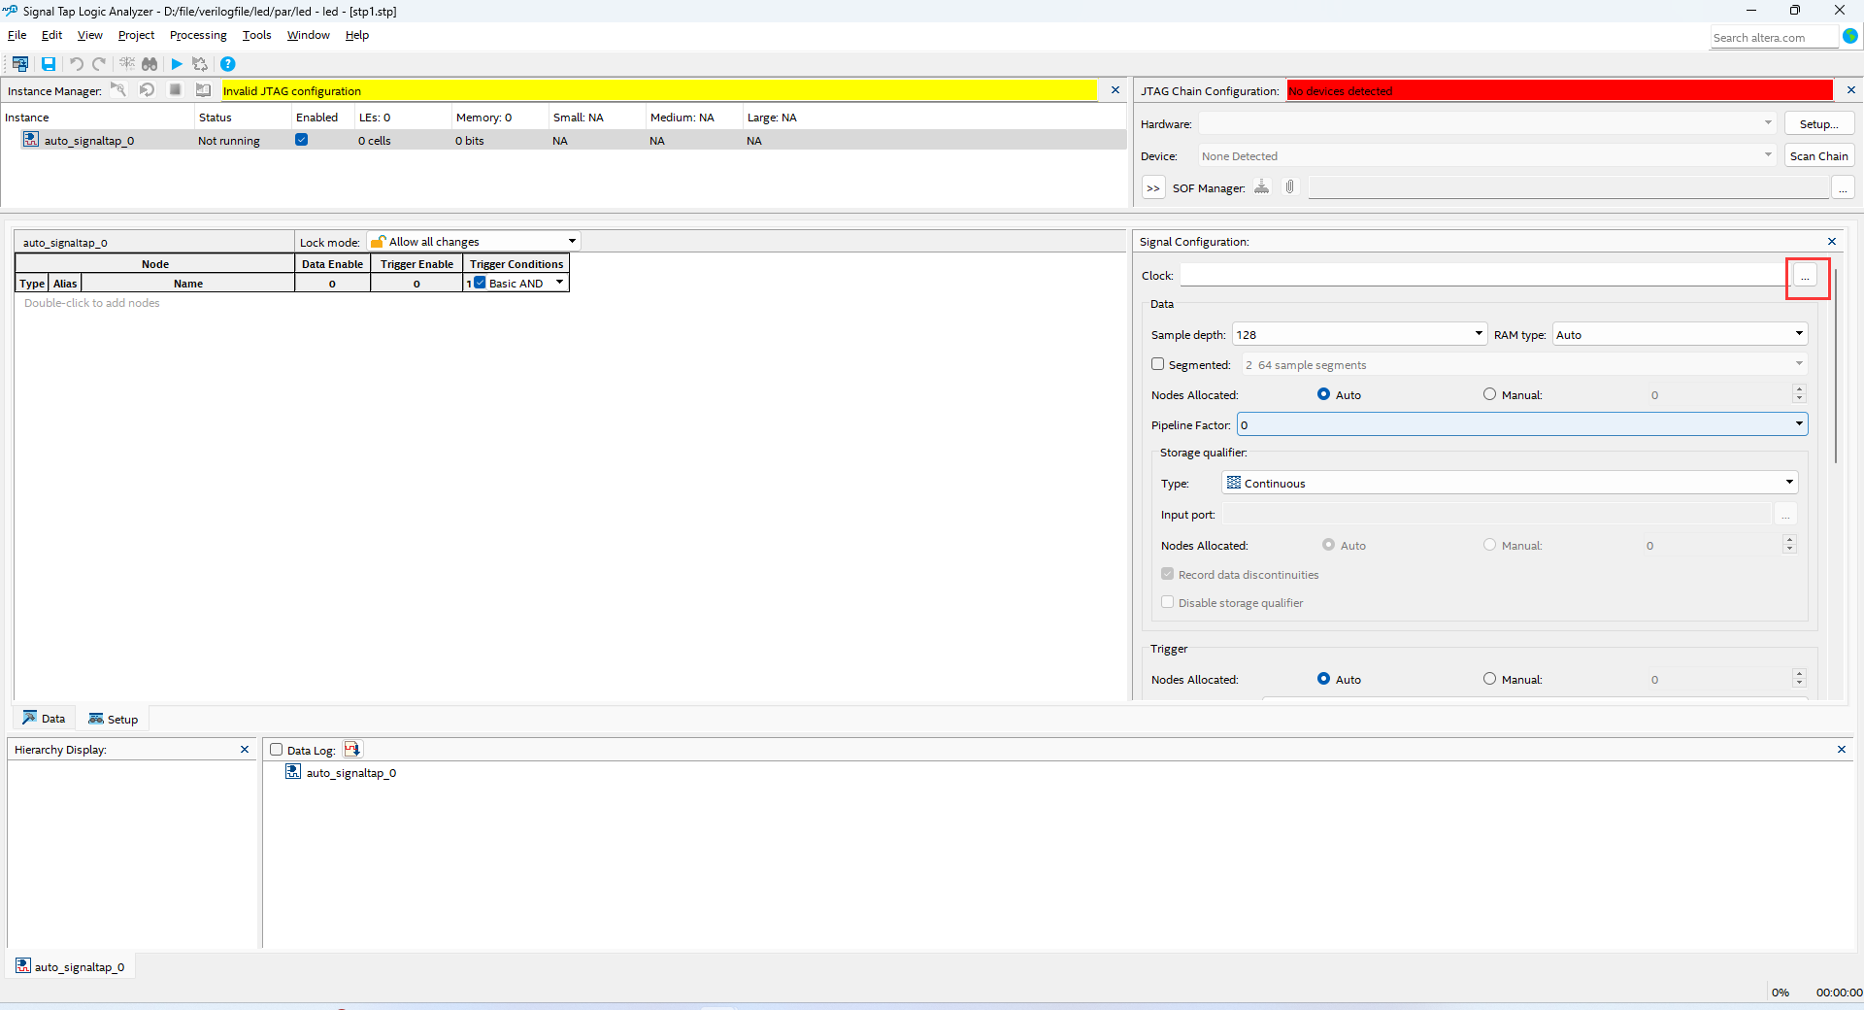Click the SOF Manager file path field
1864x1010 pixels.
coord(1567,187)
